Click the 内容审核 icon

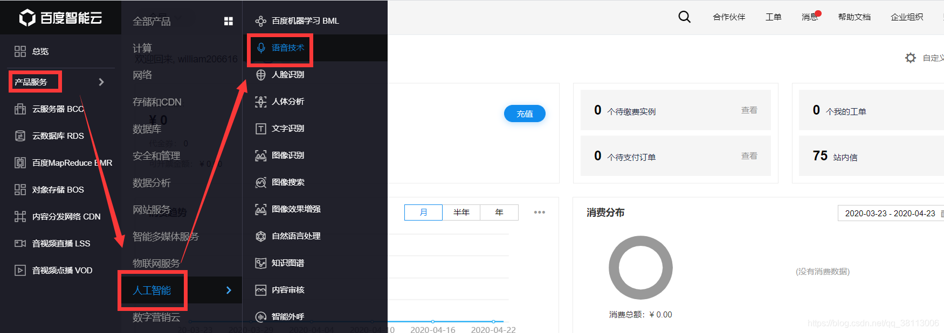tap(261, 290)
